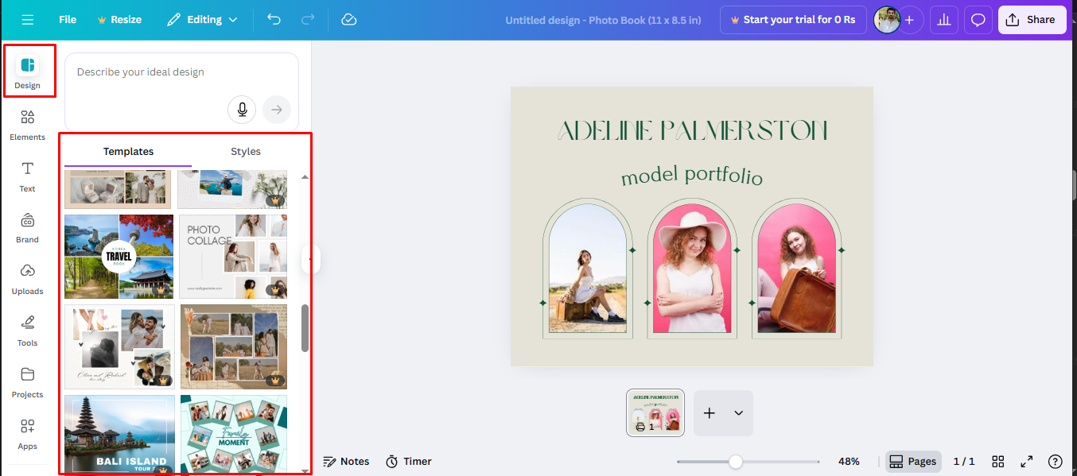This screenshot has height=476, width=1077.
Task: Open the hamburger menu
Action: pyautogui.click(x=26, y=19)
